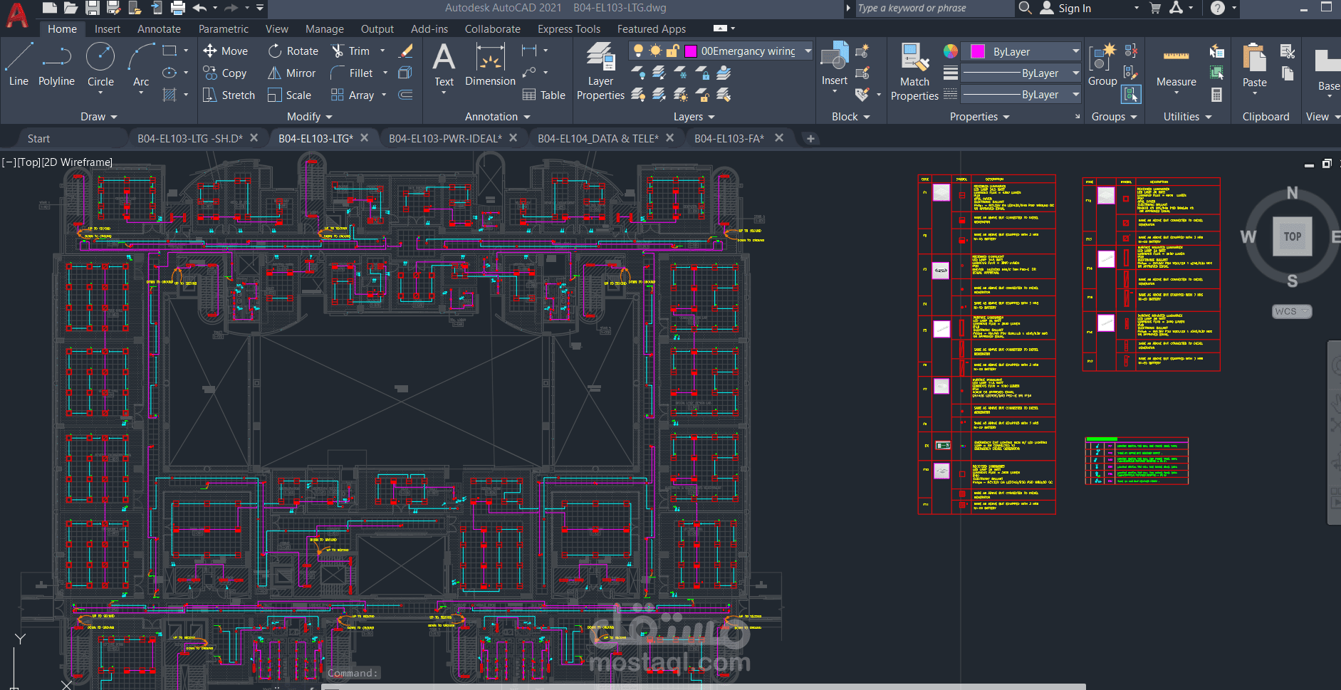The height and width of the screenshot is (690, 1341).
Task: Expand the Layers panel
Action: [x=694, y=117]
